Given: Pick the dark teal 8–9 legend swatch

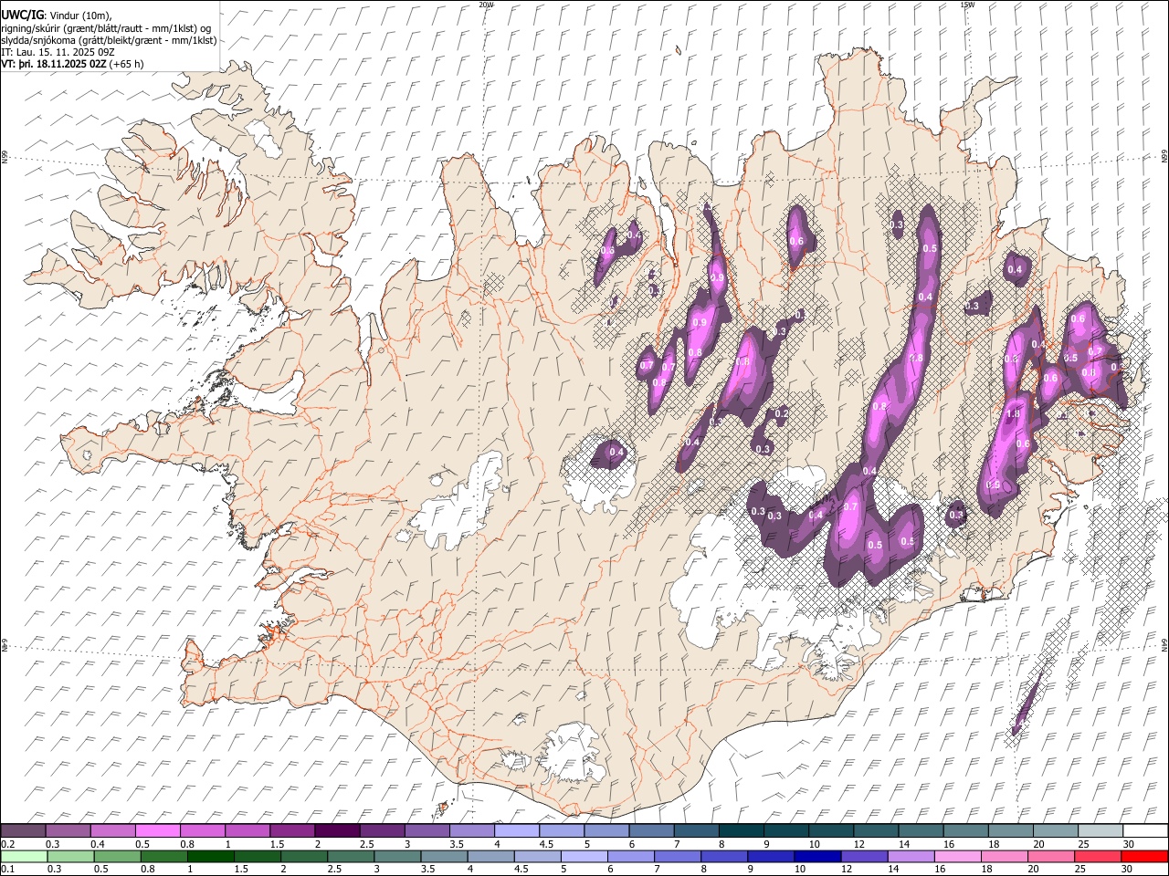Looking at the screenshot, I should 741,831.
